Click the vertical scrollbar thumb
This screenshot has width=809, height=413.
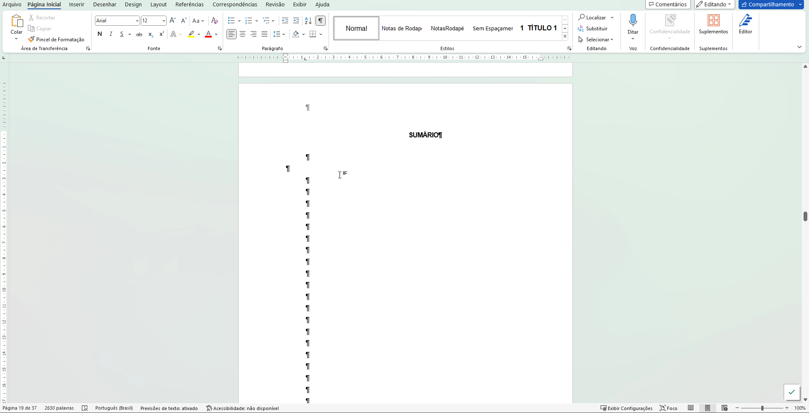[805, 216]
